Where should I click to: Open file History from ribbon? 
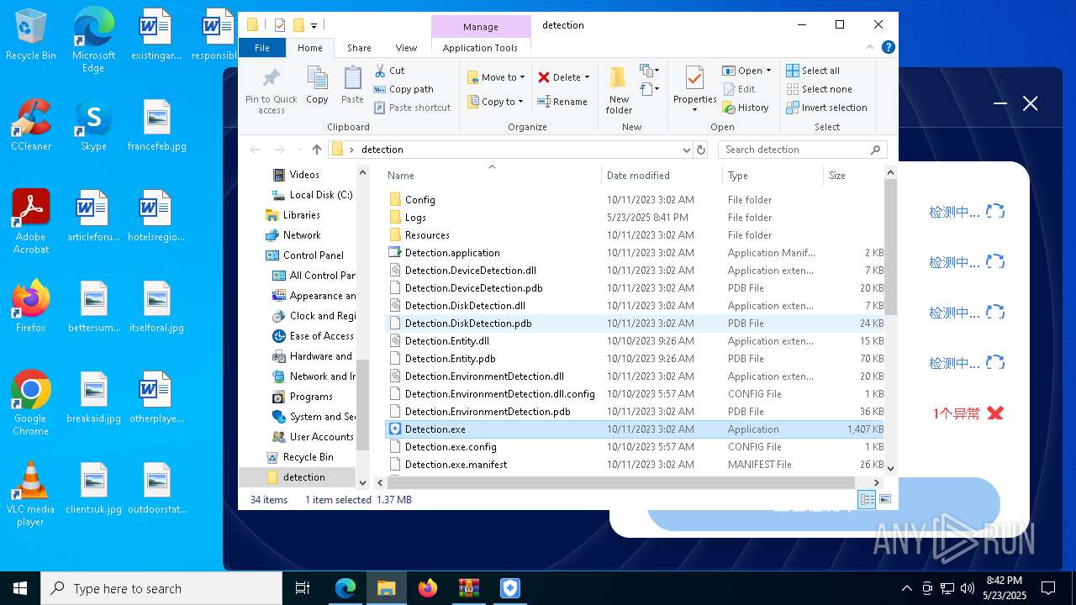[x=745, y=108]
